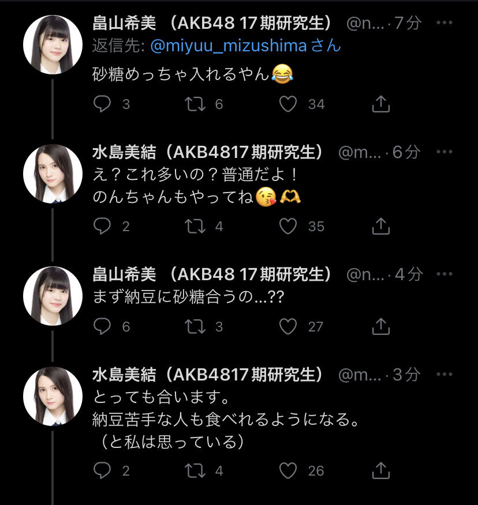Reply to the まず納豆に砂糖合うの tweet

click(x=102, y=326)
